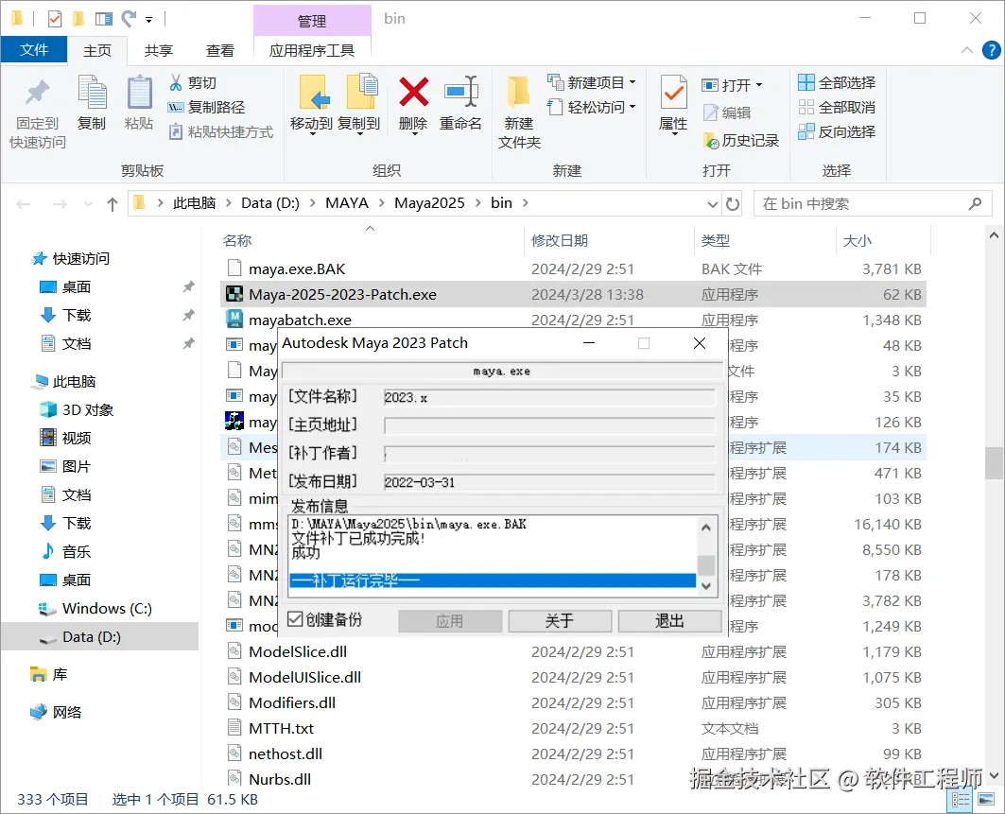Screen dimensions: 1005x814
Task: Click the About (关于) button in patch dialog
Action: 560,620
